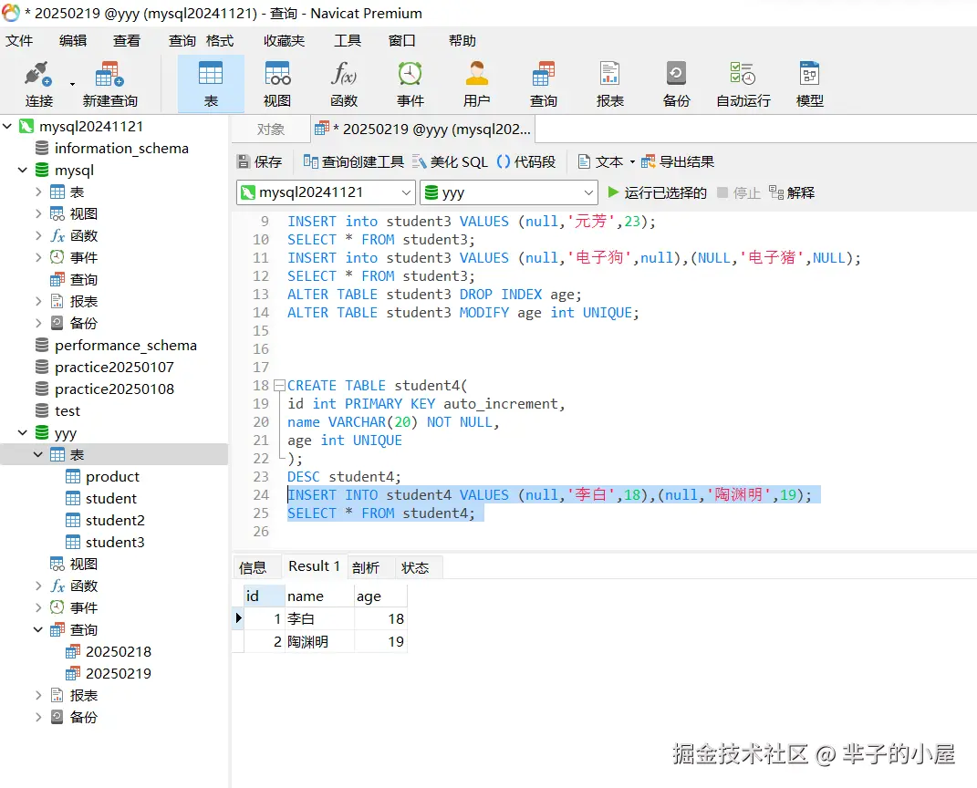This screenshot has height=788, width=977.
Task: Open the 查看 (View) menu
Action: click(127, 40)
